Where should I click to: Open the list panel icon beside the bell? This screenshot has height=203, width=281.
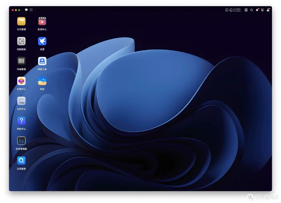(263, 10)
